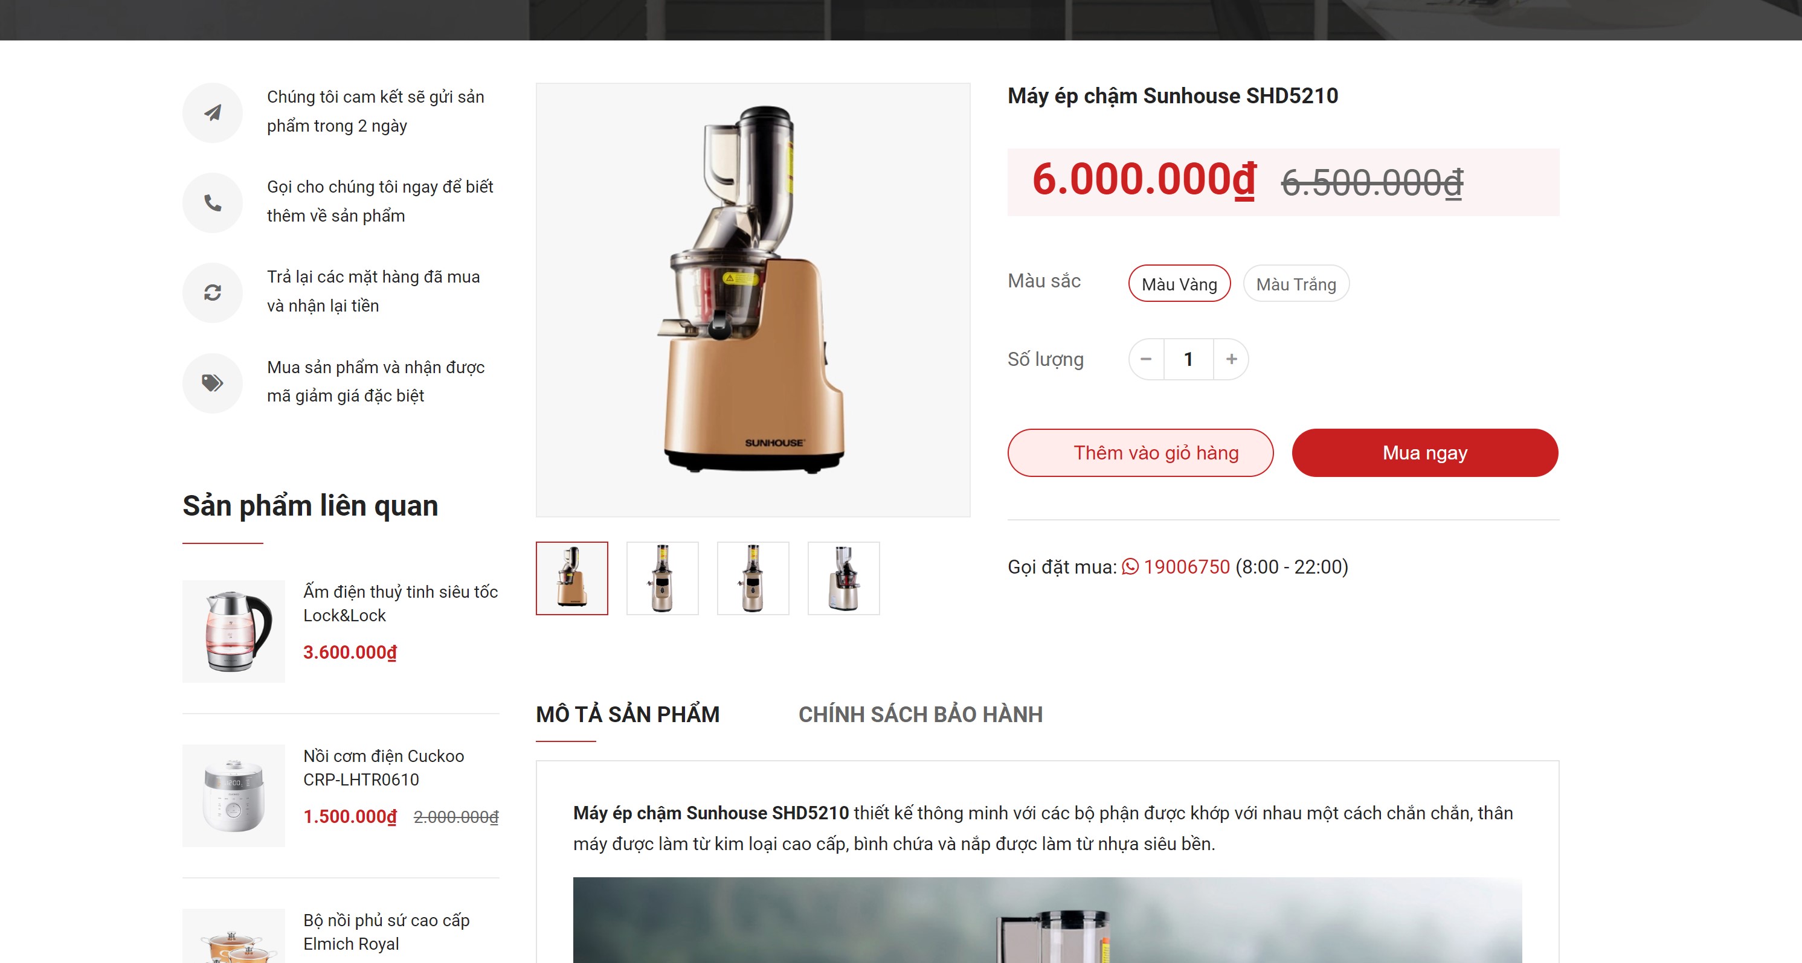
Task: Click the phone call icon
Action: point(212,203)
